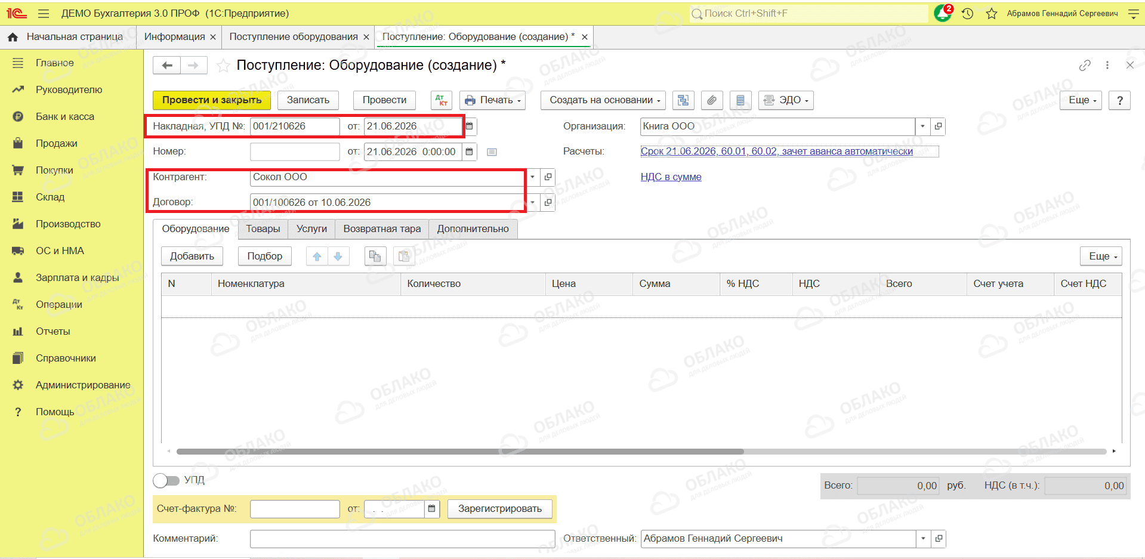The height and width of the screenshot is (559, 1145).
Task: Open the Администрирование section
Action: pos(83,385)
